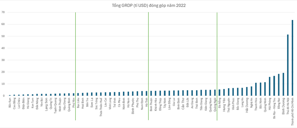Click the Hải Phòng bar
Image resolution: width=297 pixels, height=128 pixels.
[x=269, y=86]
